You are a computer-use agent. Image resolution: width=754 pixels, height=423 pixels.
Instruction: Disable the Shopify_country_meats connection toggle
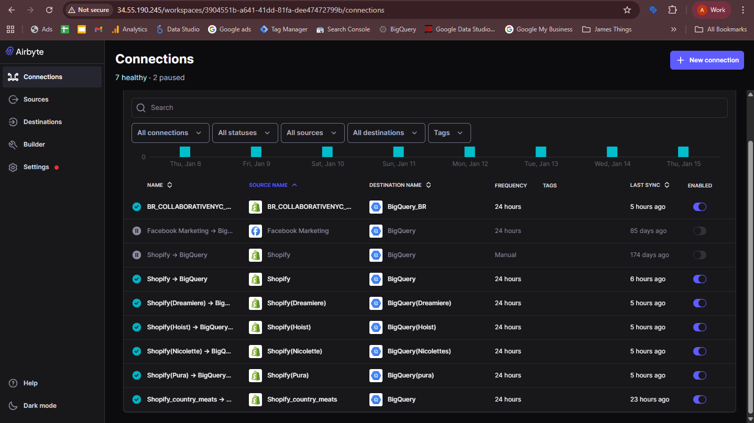(700, 399)
